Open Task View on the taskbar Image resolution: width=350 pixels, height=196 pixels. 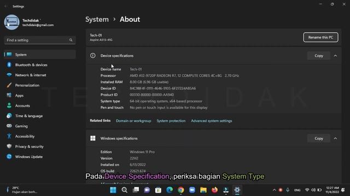136,190
